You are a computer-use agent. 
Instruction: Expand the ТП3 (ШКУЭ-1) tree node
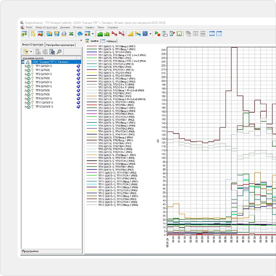tap(25, 82)
